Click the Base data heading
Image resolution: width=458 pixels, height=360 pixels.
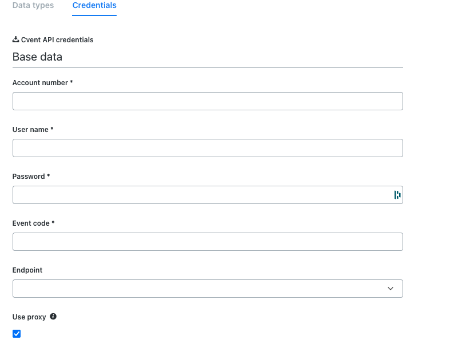click(37, 57)
